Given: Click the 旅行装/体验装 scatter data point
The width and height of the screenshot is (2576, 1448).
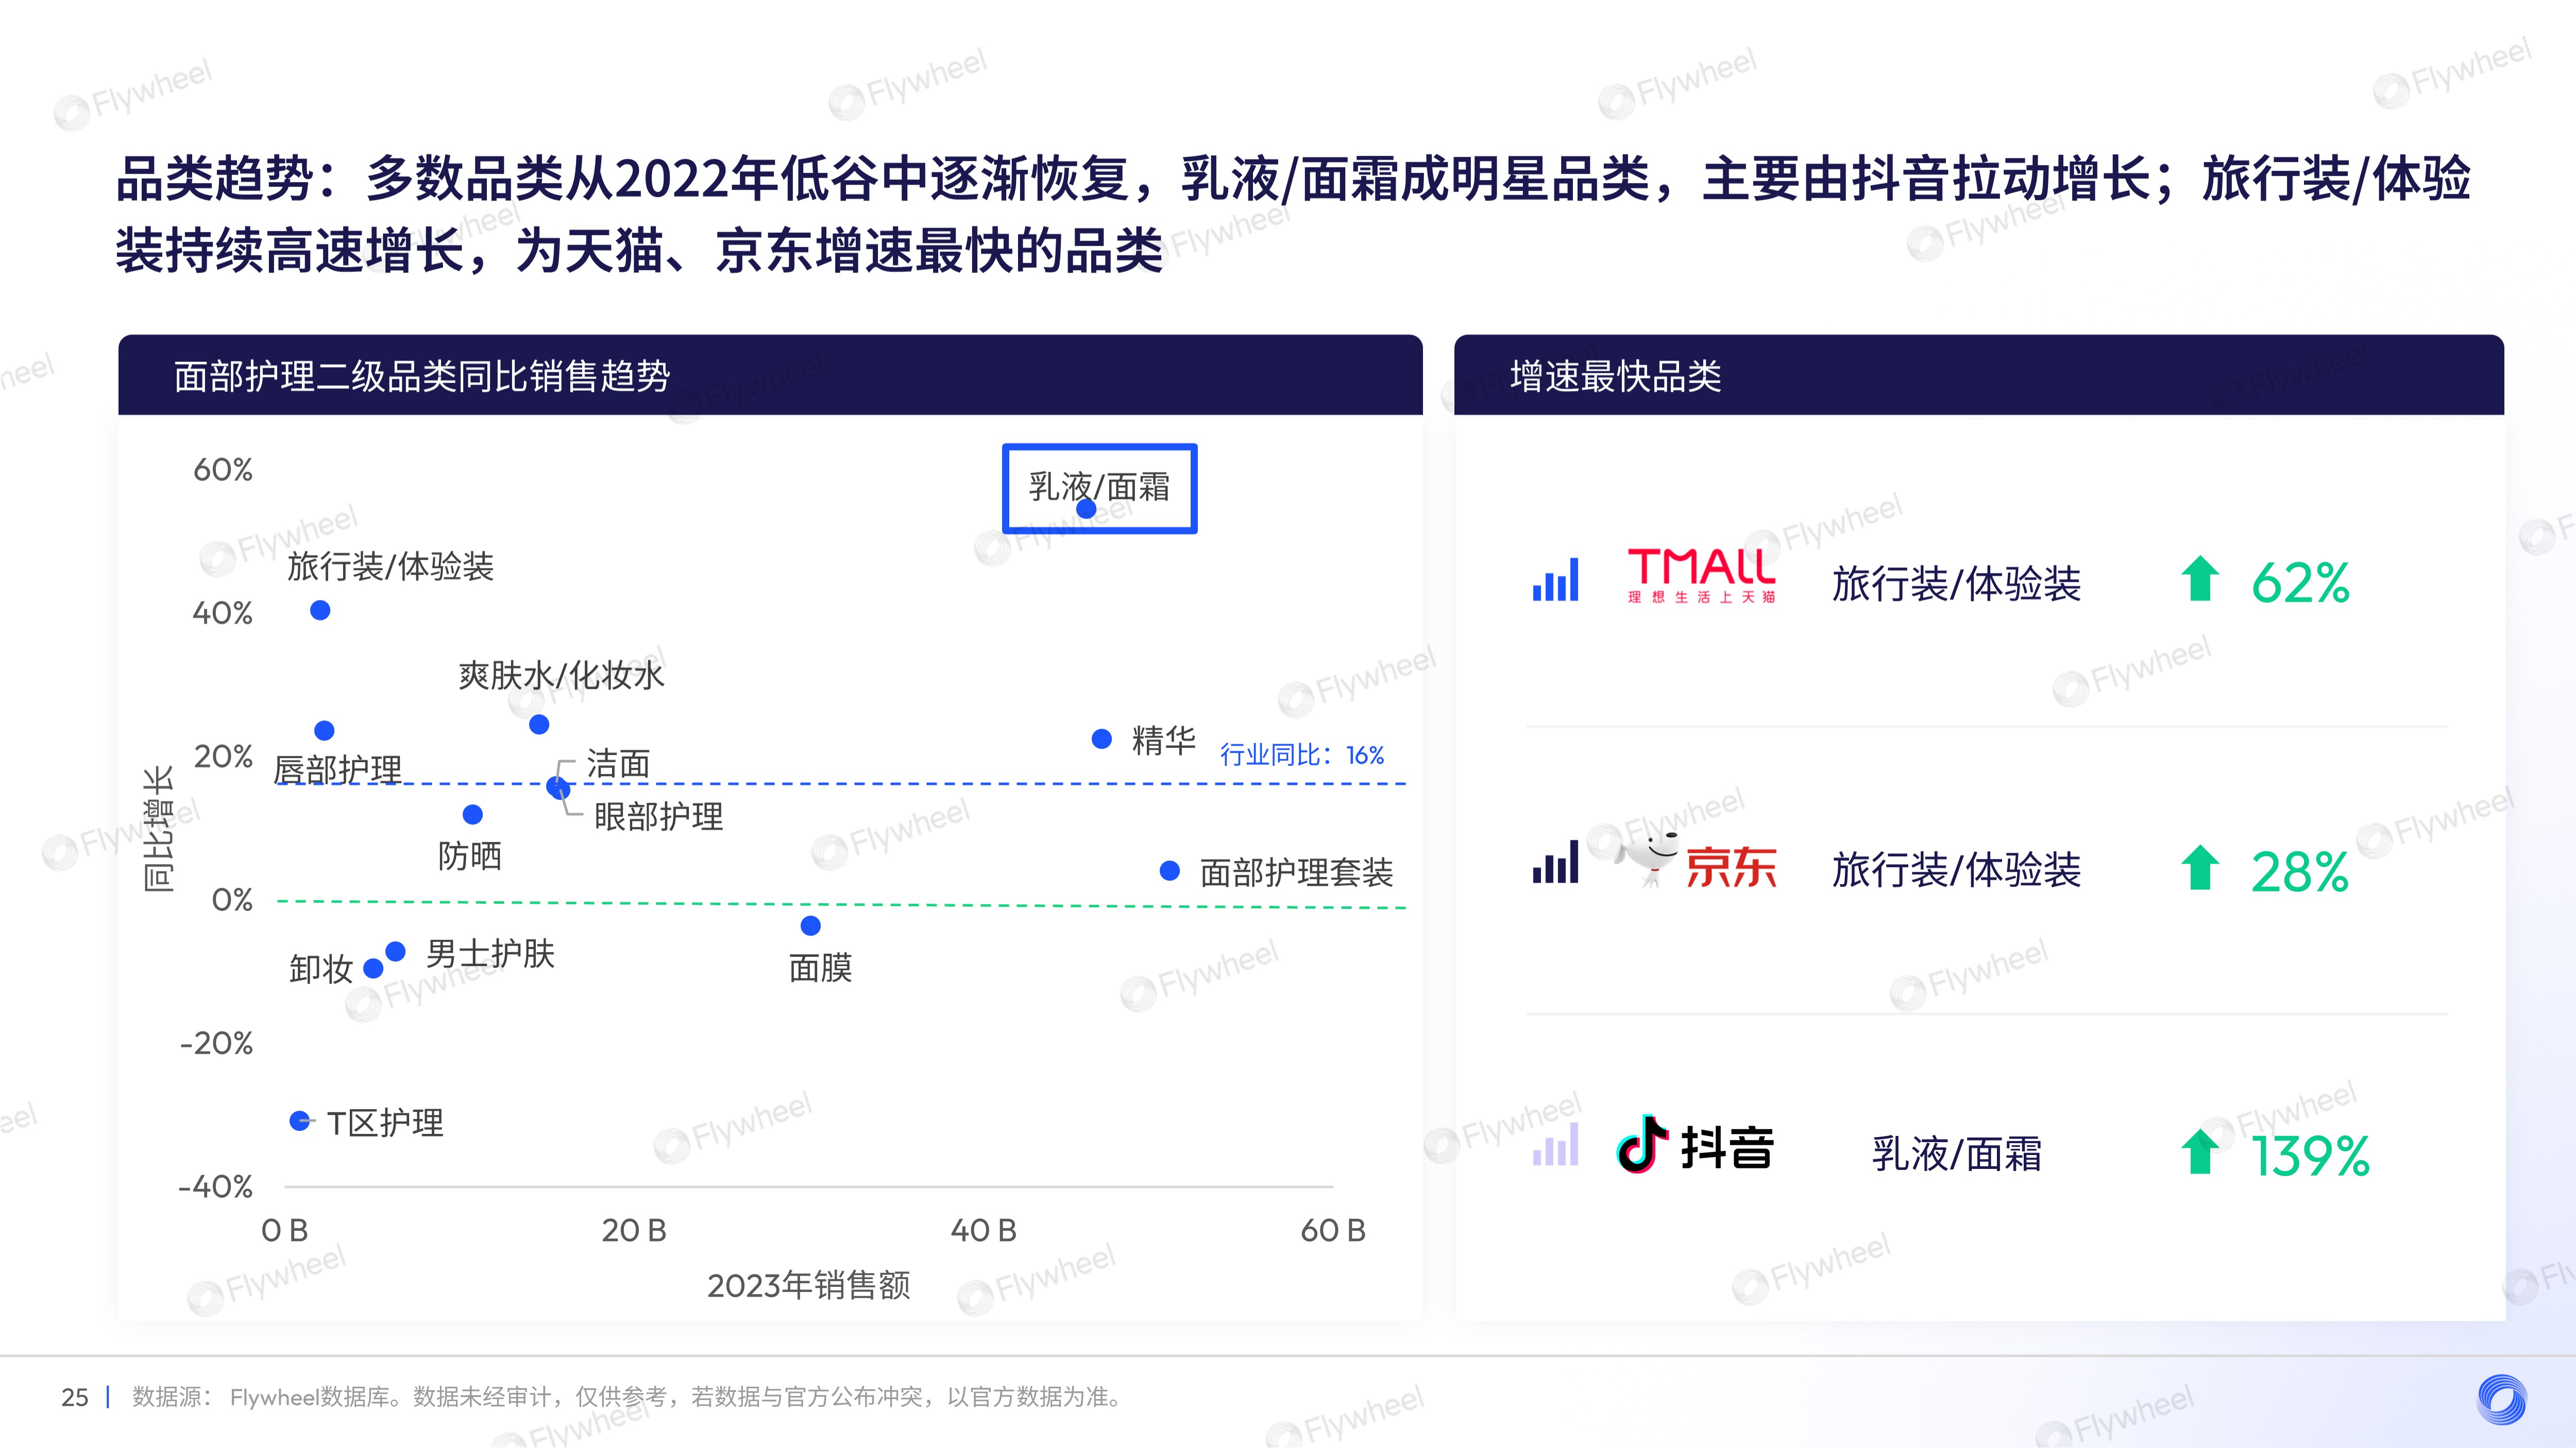Looking at the screenshot, I should tap(320, 610).
